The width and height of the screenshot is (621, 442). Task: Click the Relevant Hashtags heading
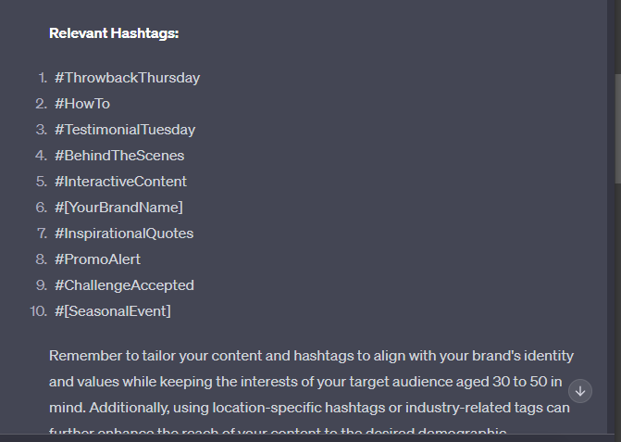[114, 33]
